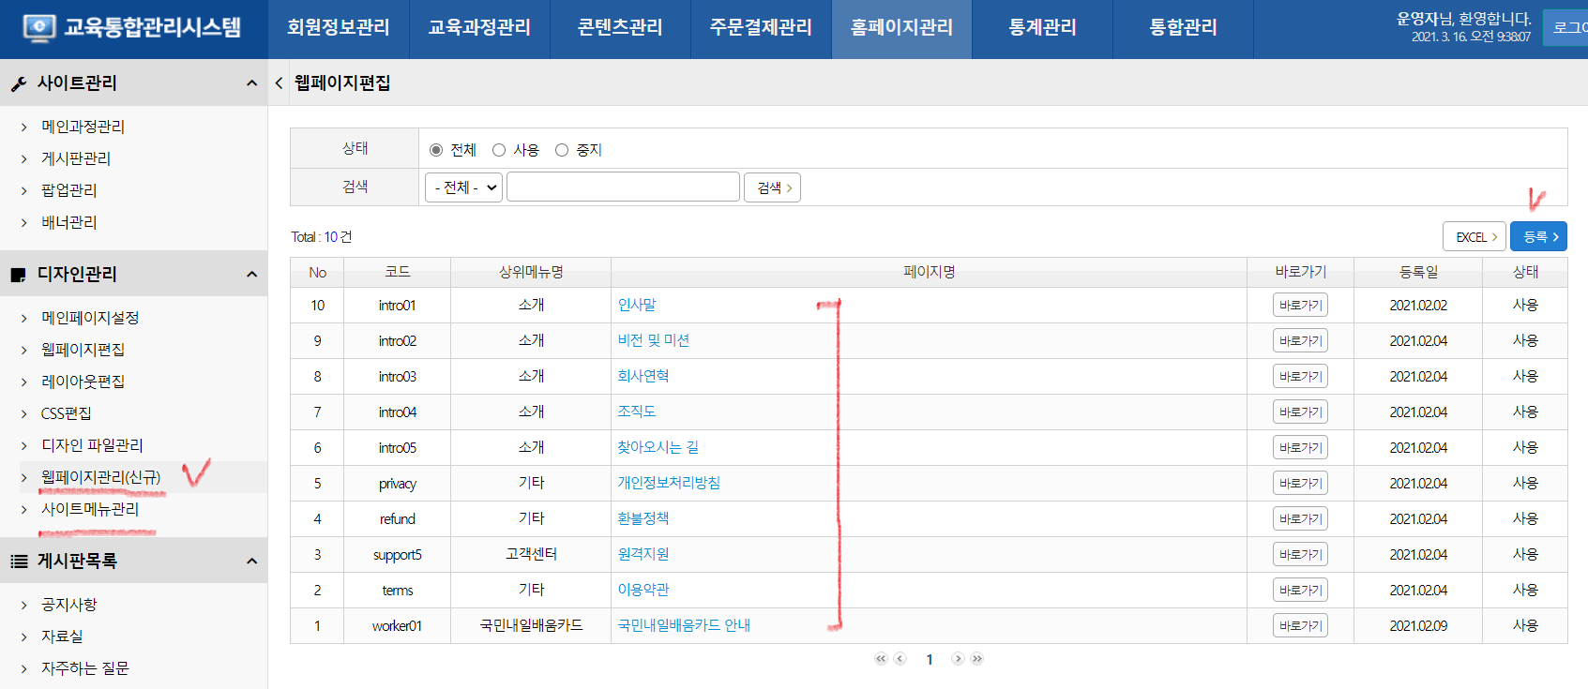
Task: Go to first page of pagination
Action: click(880, 659)
